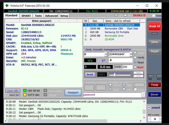Open the Setup tab

pyautogui.click(x=64, y=16)
